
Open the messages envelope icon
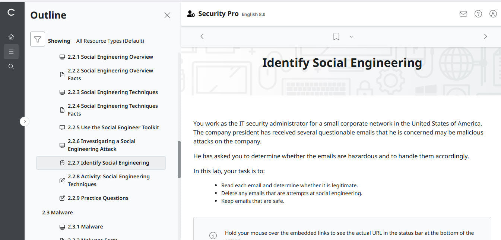tap(463, 13)
